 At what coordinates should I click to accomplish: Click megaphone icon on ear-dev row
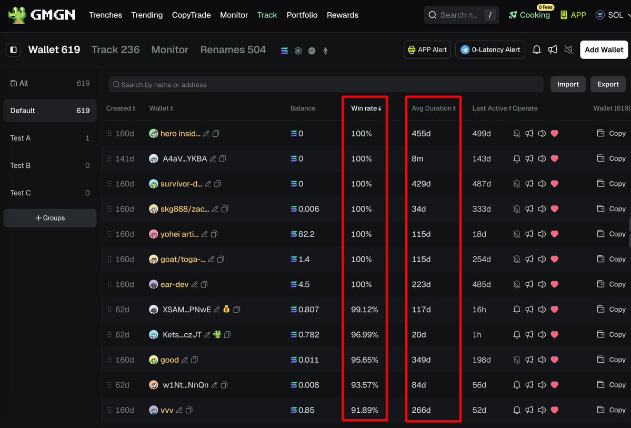coord(529,284)
